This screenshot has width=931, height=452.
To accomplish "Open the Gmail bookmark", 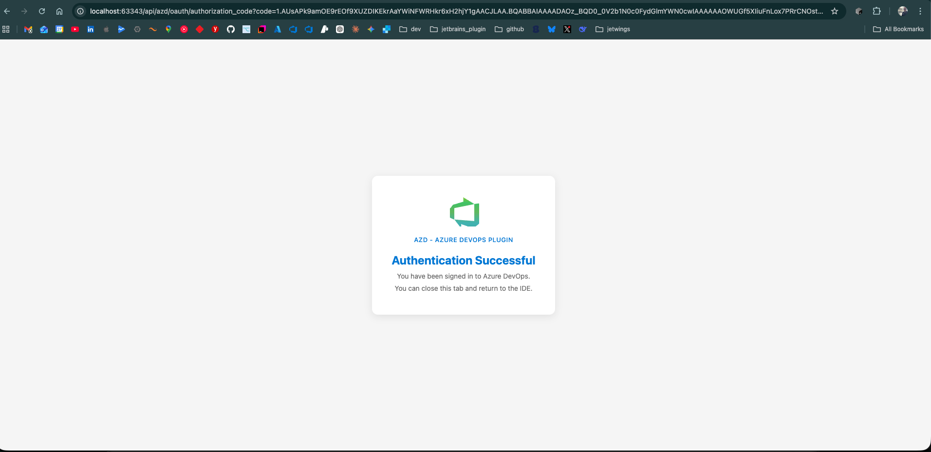I will pos(28,29).
